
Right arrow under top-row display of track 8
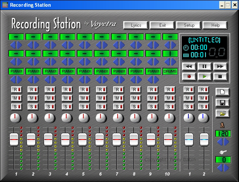(x=139, y=45)
